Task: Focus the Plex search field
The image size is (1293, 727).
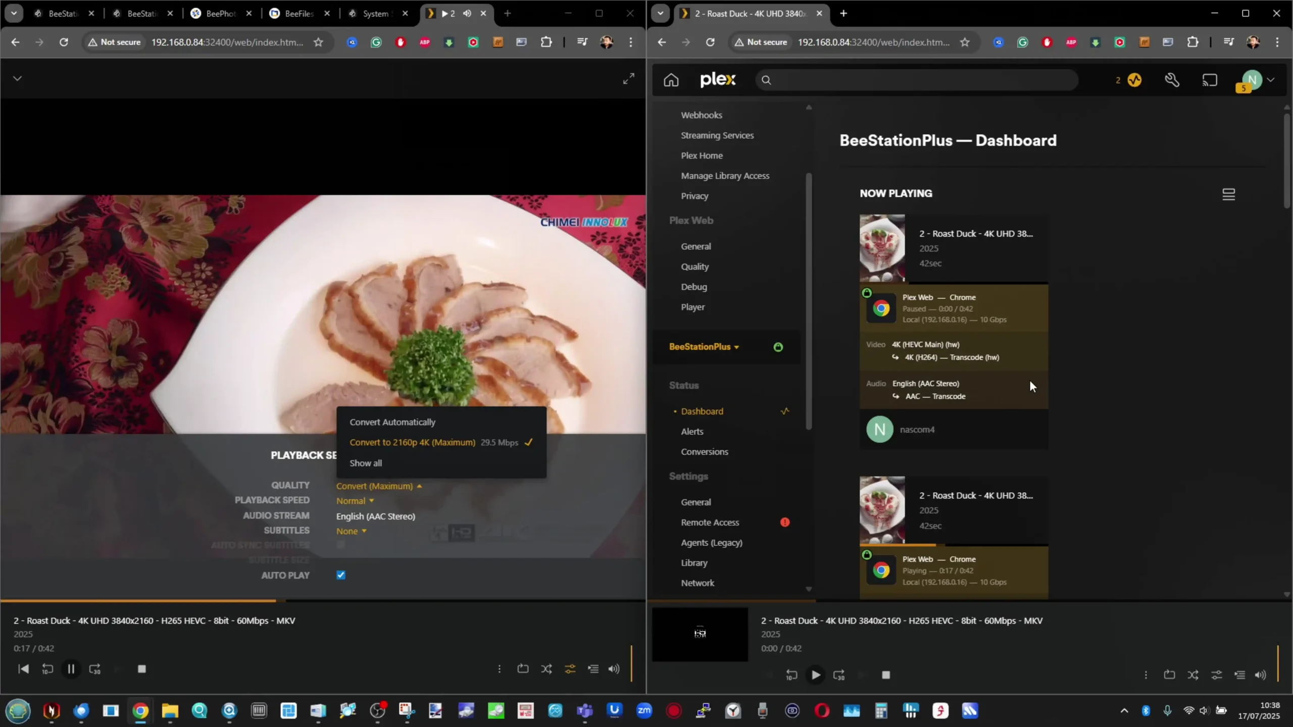Action: coord(916,80)
